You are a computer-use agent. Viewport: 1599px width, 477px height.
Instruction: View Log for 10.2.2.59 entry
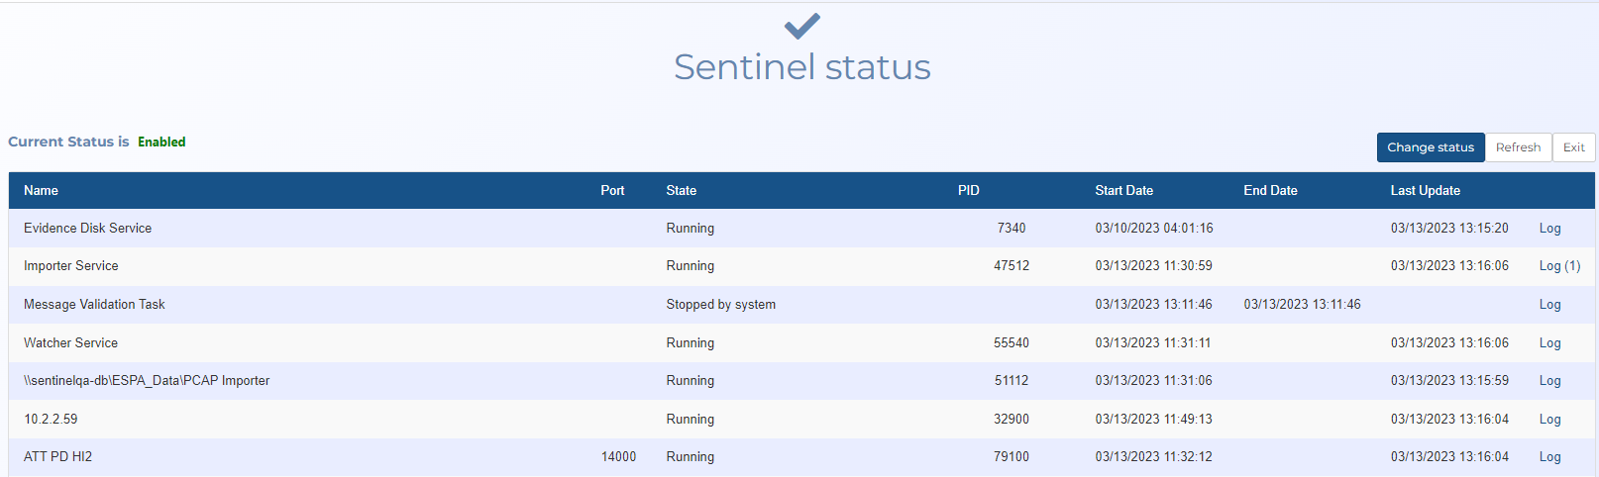click(x=1549, y=420)
